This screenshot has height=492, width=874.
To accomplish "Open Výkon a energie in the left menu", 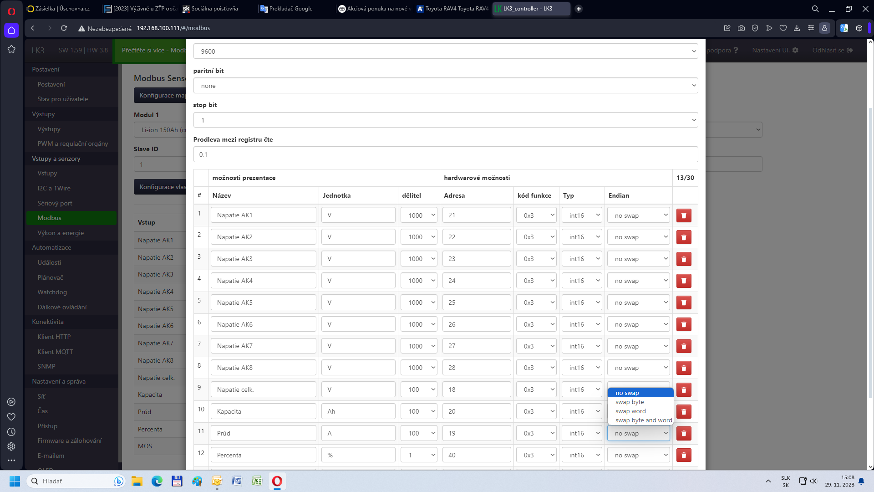I will pos(61,233).
